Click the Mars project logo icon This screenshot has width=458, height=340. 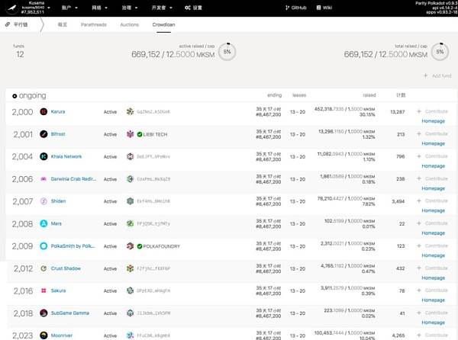coord(44,223)
